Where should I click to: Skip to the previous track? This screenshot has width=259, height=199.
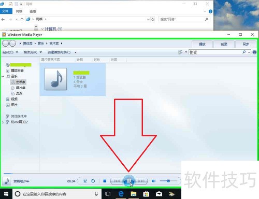pos(117,181)
